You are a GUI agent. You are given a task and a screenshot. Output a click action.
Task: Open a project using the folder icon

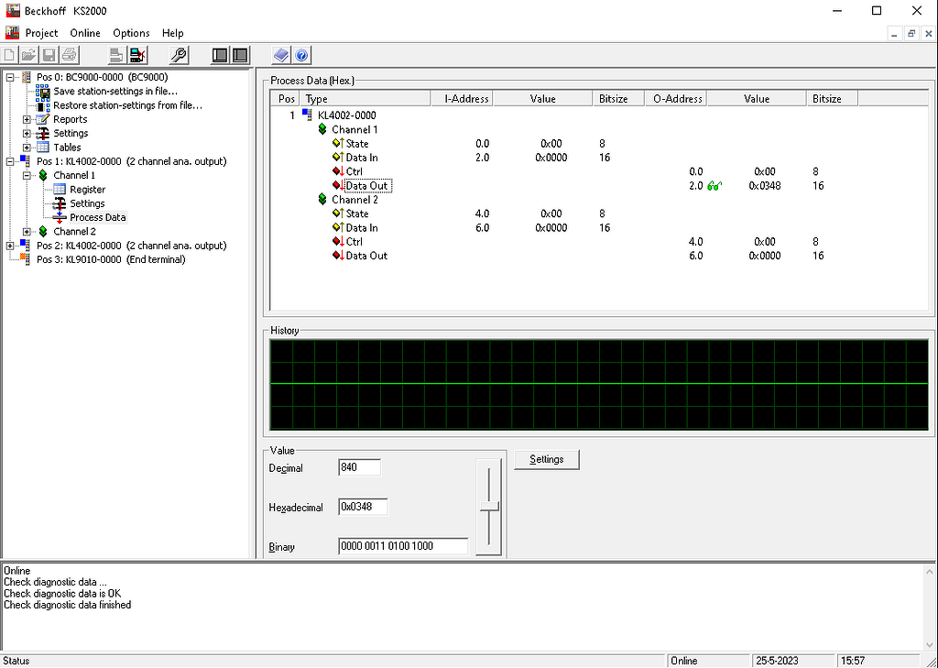pyautogui.click(x=28, y=54)
